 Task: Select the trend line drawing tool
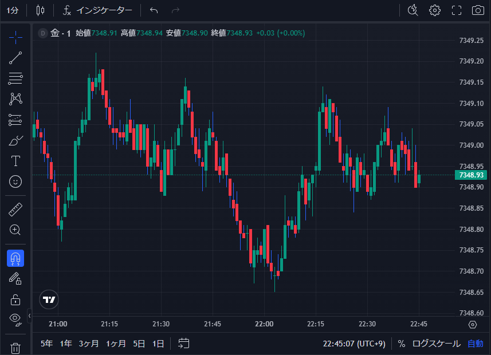tap(15, 58)
